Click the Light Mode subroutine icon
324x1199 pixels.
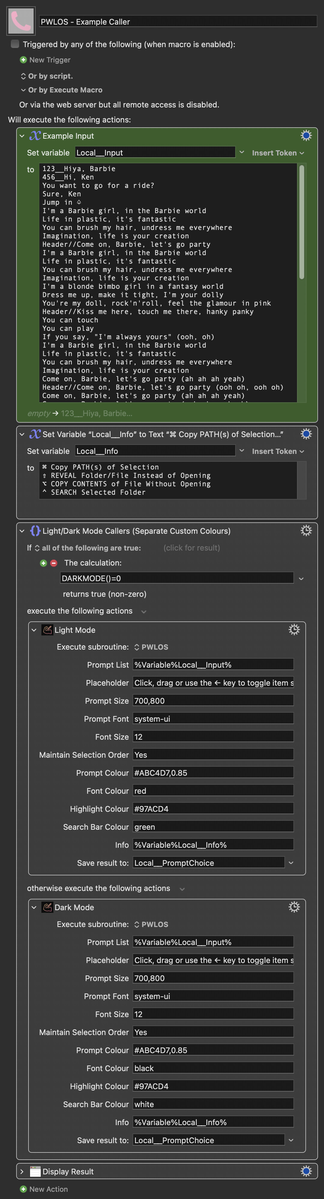[x=47, y=630]
